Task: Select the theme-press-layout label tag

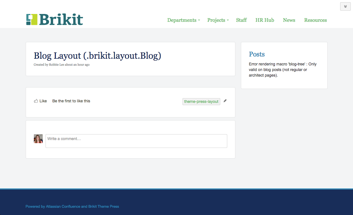Action: pyautogui.click(x=201, y=101)
